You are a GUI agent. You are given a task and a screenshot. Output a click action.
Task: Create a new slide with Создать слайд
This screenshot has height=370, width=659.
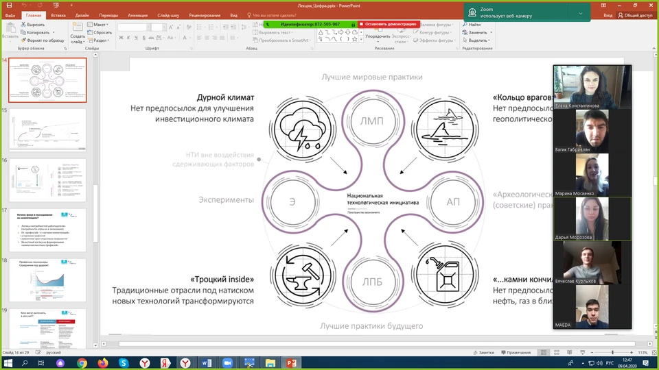pyautogui.click(x=78, y=32)
